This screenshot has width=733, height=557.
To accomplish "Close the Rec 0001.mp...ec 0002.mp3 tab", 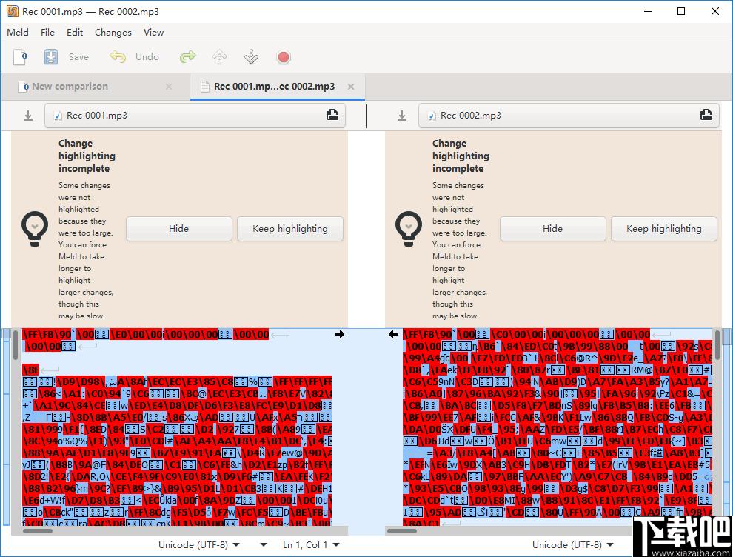I will pos(351,87).
